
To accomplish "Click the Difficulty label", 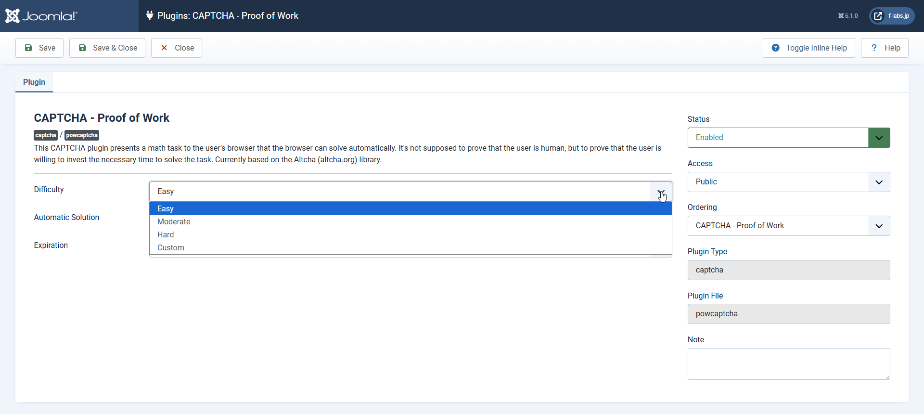I will coord(49,189).
